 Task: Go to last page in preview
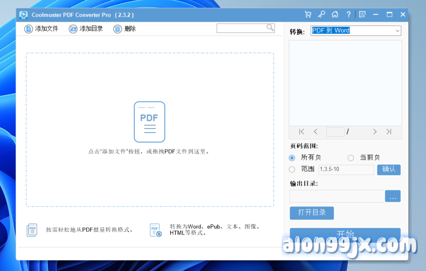(389, 132)
